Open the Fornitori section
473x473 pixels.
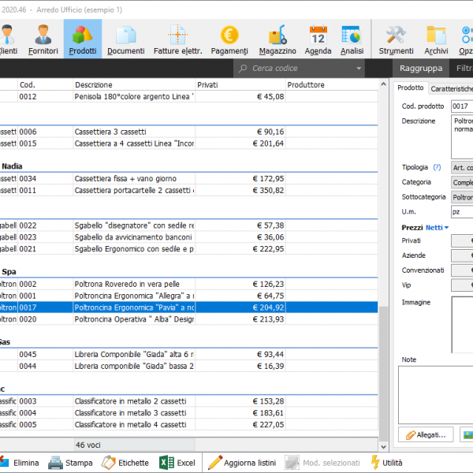(43, 39)
